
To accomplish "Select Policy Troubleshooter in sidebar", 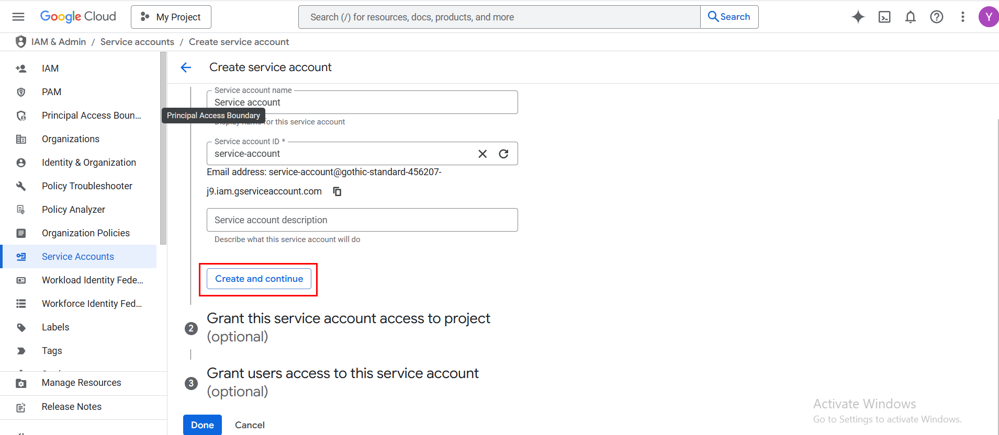I will pos(87,186).
